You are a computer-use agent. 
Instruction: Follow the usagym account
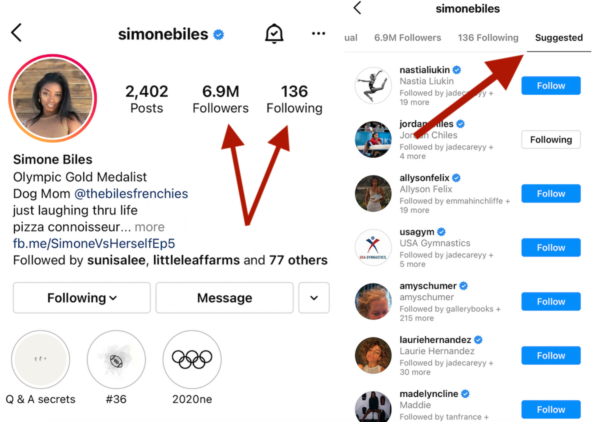point(550,247)
